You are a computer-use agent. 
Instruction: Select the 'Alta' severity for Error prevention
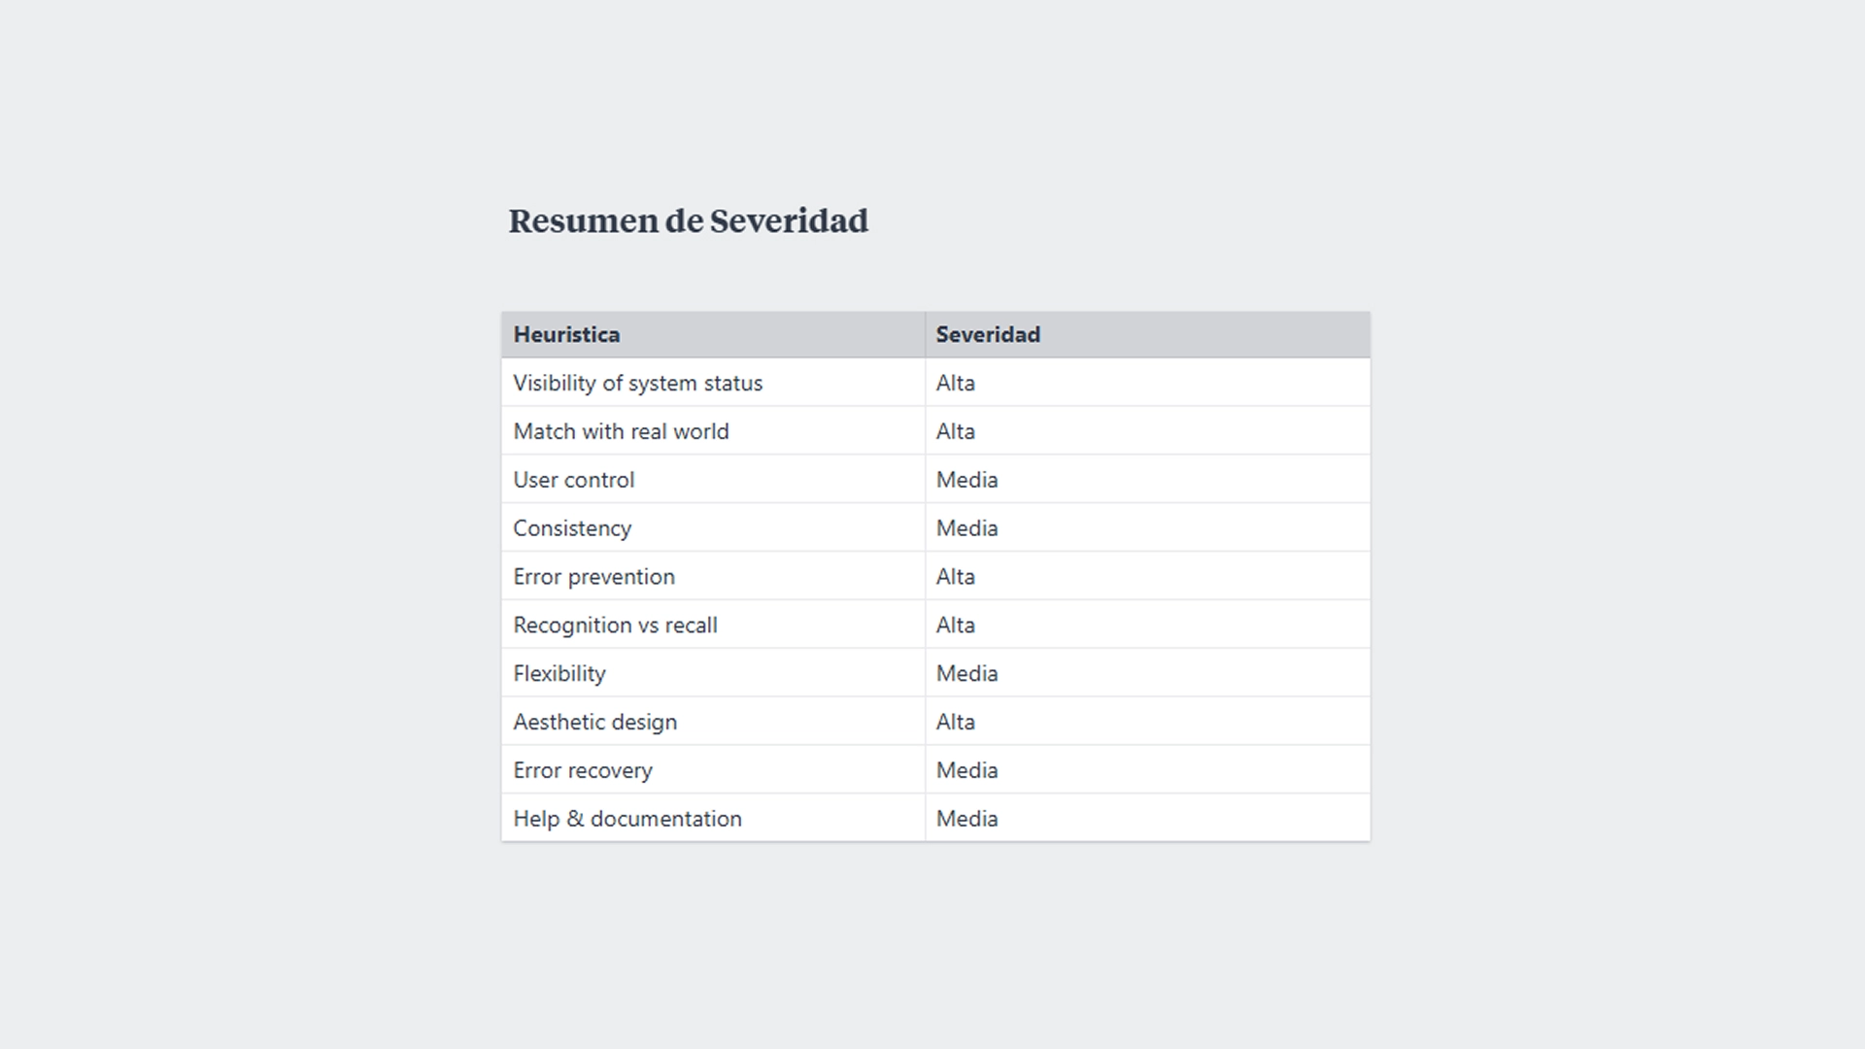point(956,578)
